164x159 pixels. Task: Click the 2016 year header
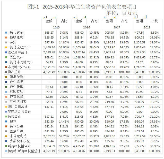(x=87, y=27)
